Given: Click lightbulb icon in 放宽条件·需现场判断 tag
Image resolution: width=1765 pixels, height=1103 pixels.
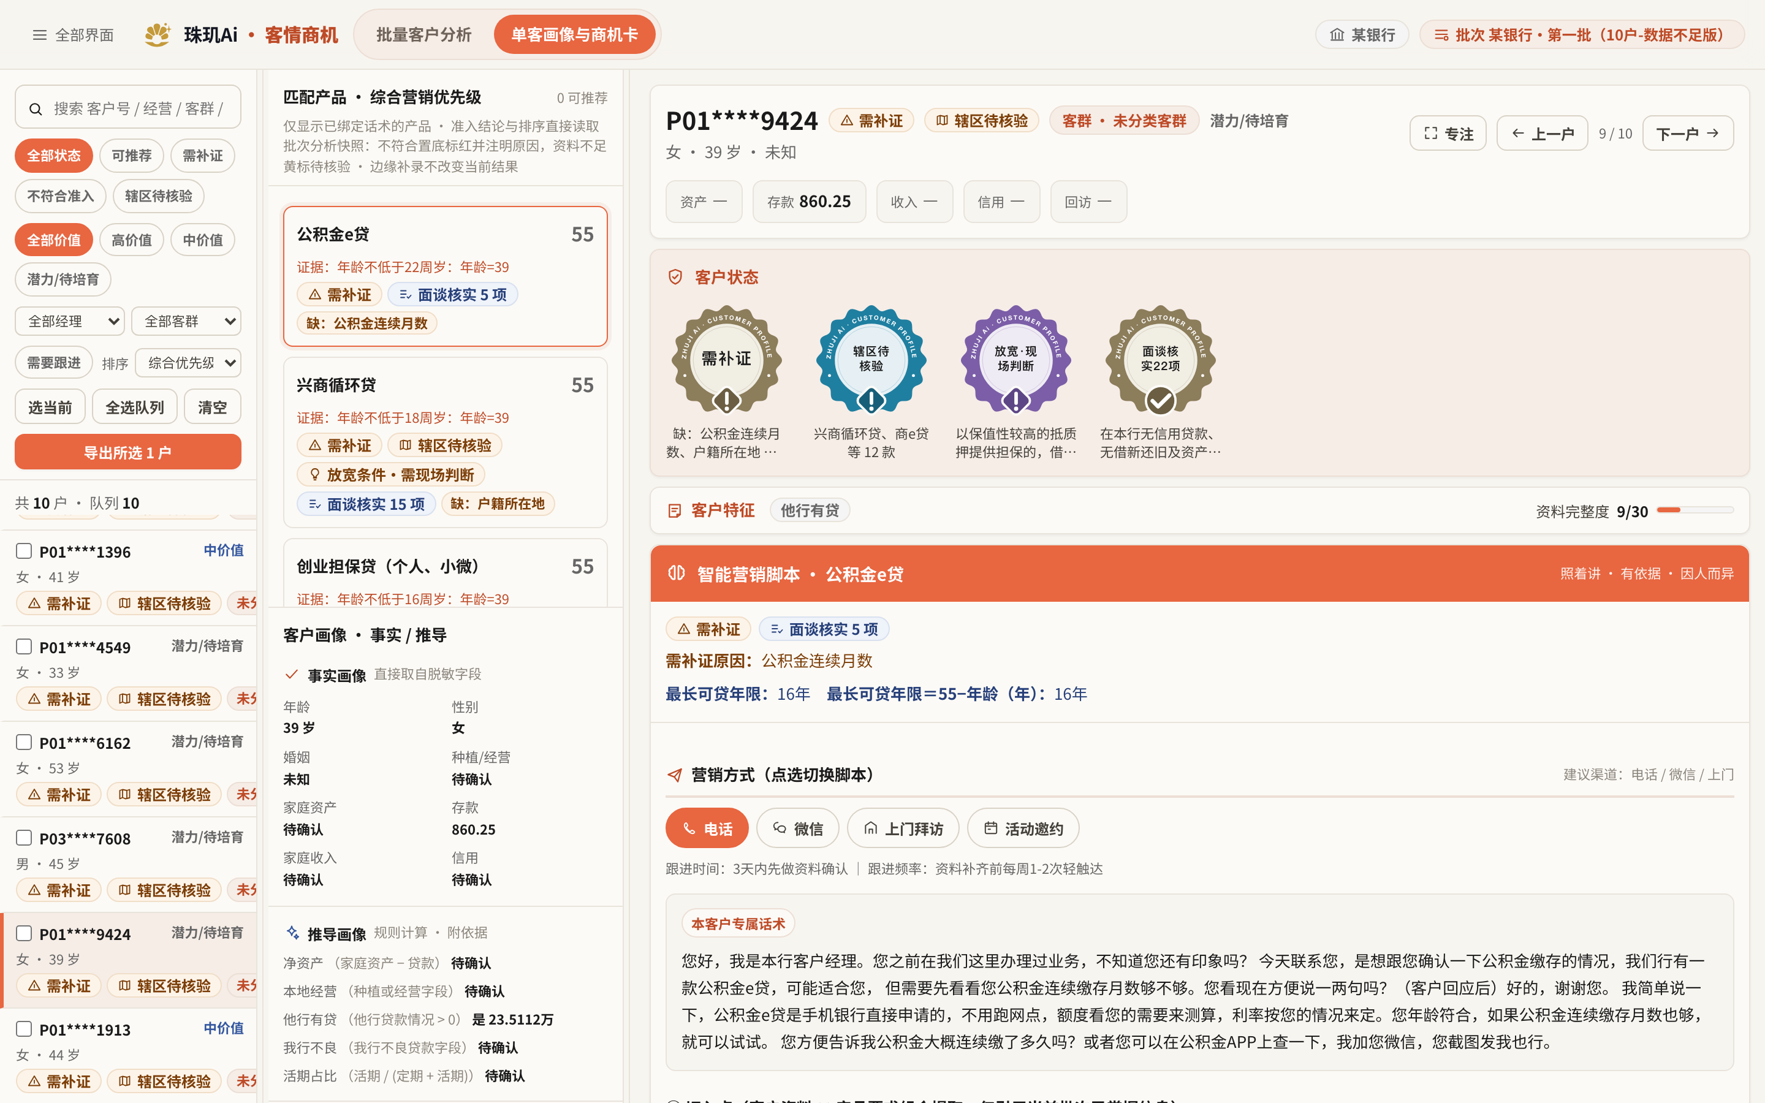Looking at the screenshot, I should tap(315, 474).
